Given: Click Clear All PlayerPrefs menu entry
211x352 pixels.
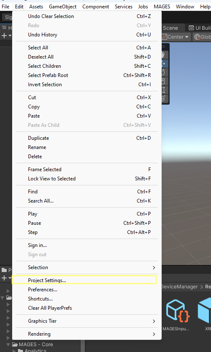Looking at the screenshot, I should 87,308.
